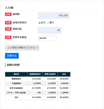Screen dimensions: 104x109
Task: Open the 参照する年度 2024年 dropdown
Action: point(47,38)
